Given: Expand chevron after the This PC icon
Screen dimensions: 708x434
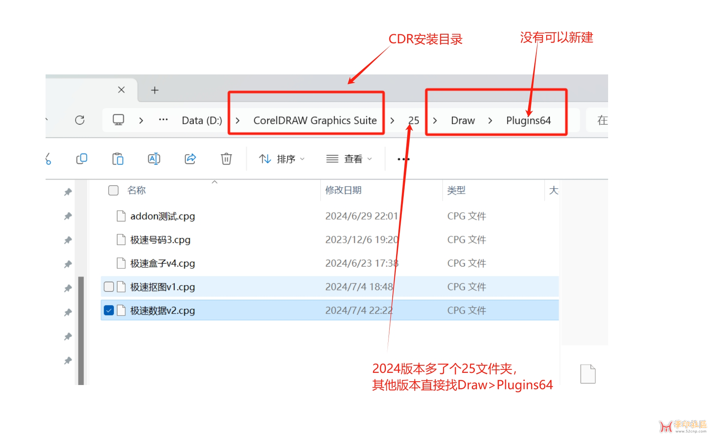Looking at the screenshot, I should [141, 120].
